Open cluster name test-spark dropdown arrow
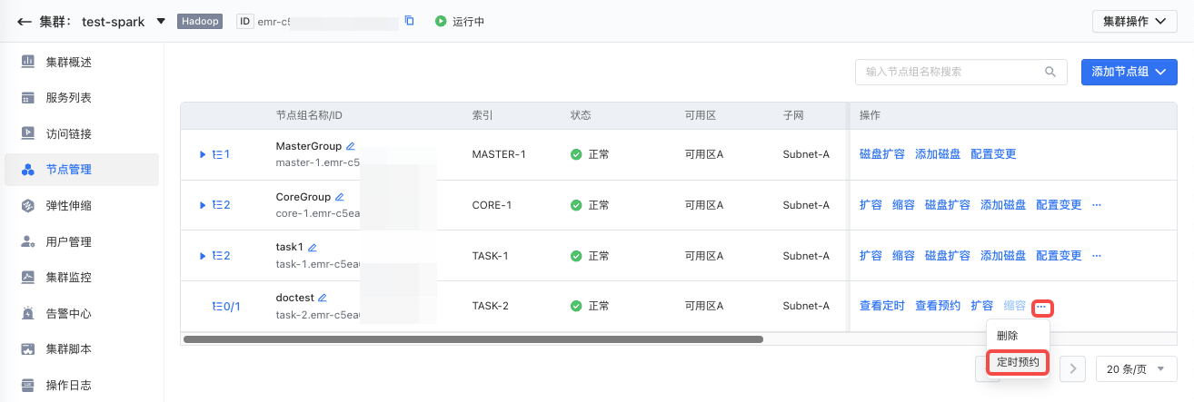This screenshot has width=1194, height=402. 161,22
